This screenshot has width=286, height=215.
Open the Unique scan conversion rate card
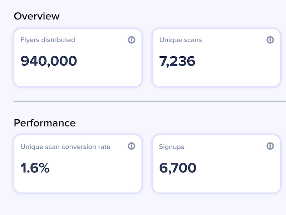[x=78, y=164]
